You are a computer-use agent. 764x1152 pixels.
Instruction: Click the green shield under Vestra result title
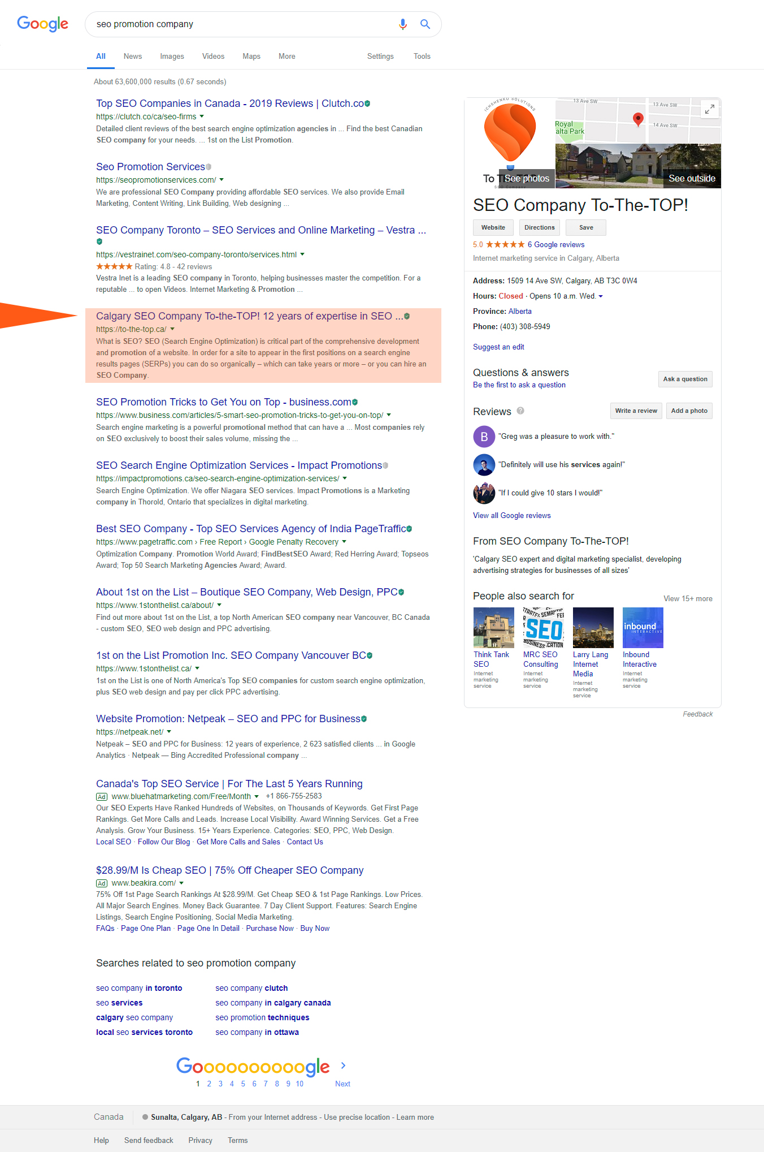point(99,242)
